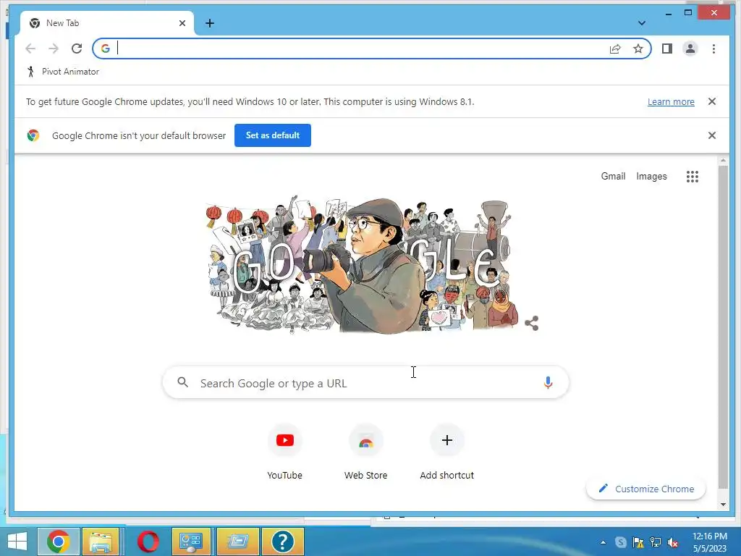Click the forward navigation arrow

coord(54,49)
